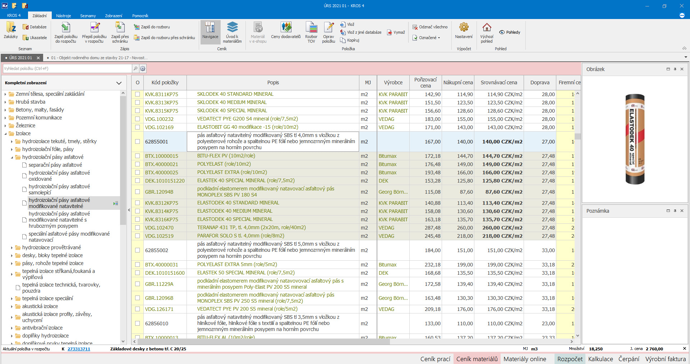Open the Kalkulace bottom tab
Viewport: 690px width, 364px height.
click(601, 359)
